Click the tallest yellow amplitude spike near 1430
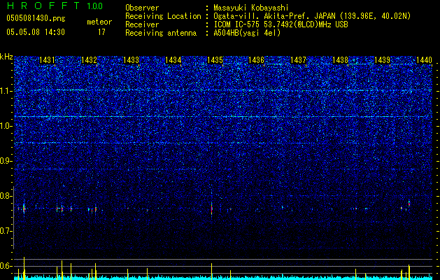This screenshot has height=280, width=440. coord(24,268)
